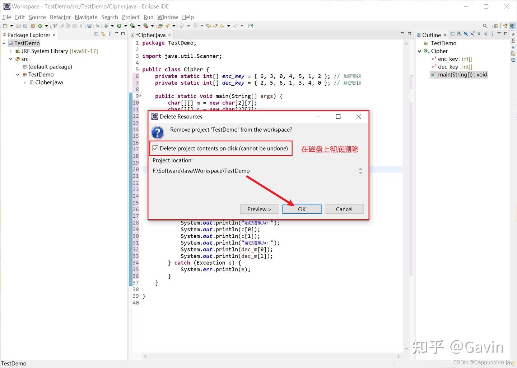Screen dimensions: 517x368
Task: Switch to the Cipher.java editor tab
Action: [151, 35]
